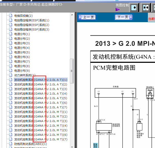Click the view control expand-right icon
Screen dimensions: 155x148
click(134, 7)
